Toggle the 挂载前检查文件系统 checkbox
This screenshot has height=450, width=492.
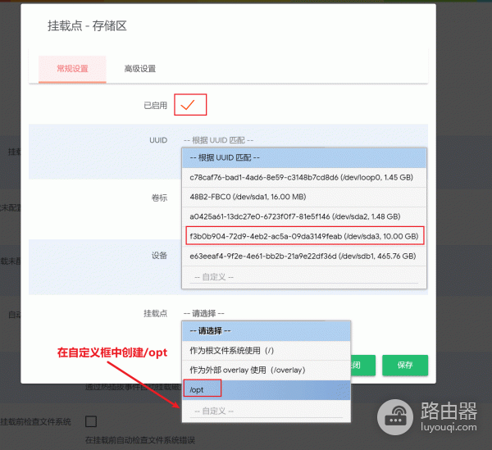pyautogui.click(x=91, y=421)
